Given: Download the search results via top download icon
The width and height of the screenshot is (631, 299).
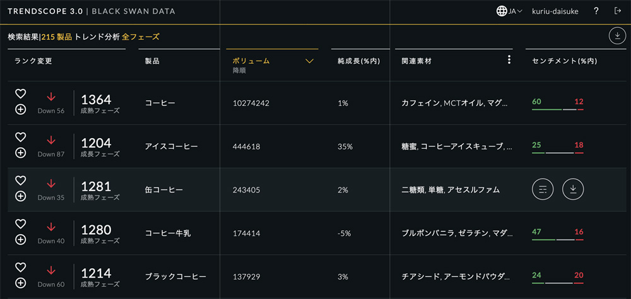Looking at the screenshot, I should [x=617, y=37].
